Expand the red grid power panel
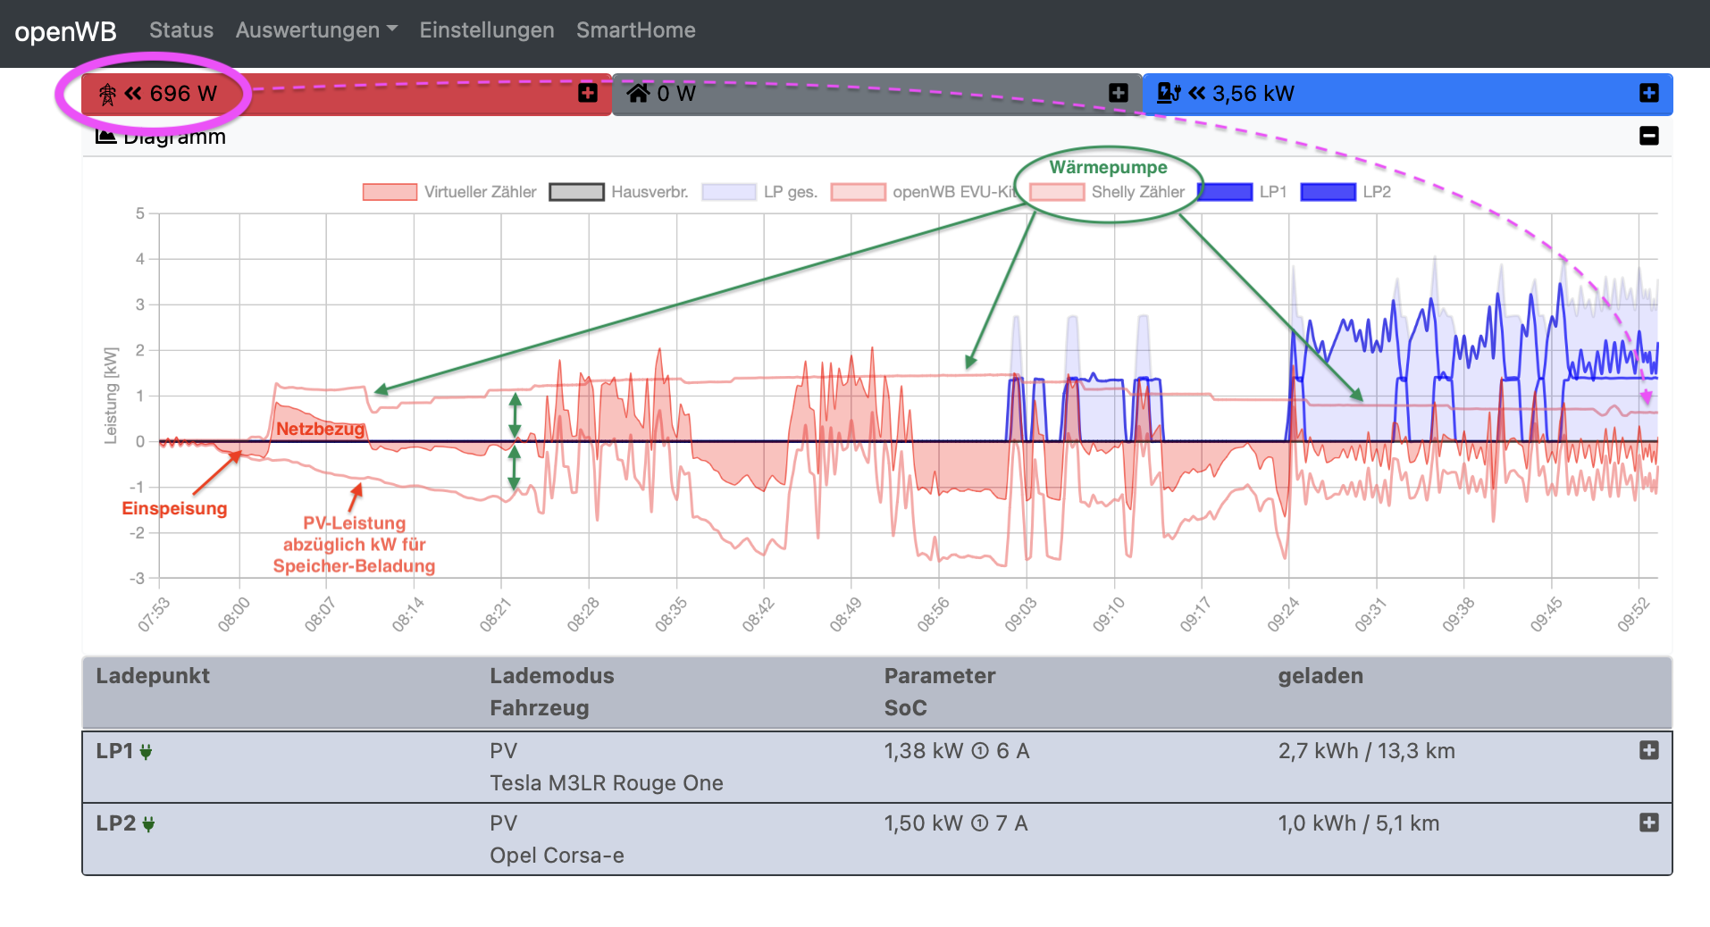This screenshot has width=1710, height=927. point(588,93)
